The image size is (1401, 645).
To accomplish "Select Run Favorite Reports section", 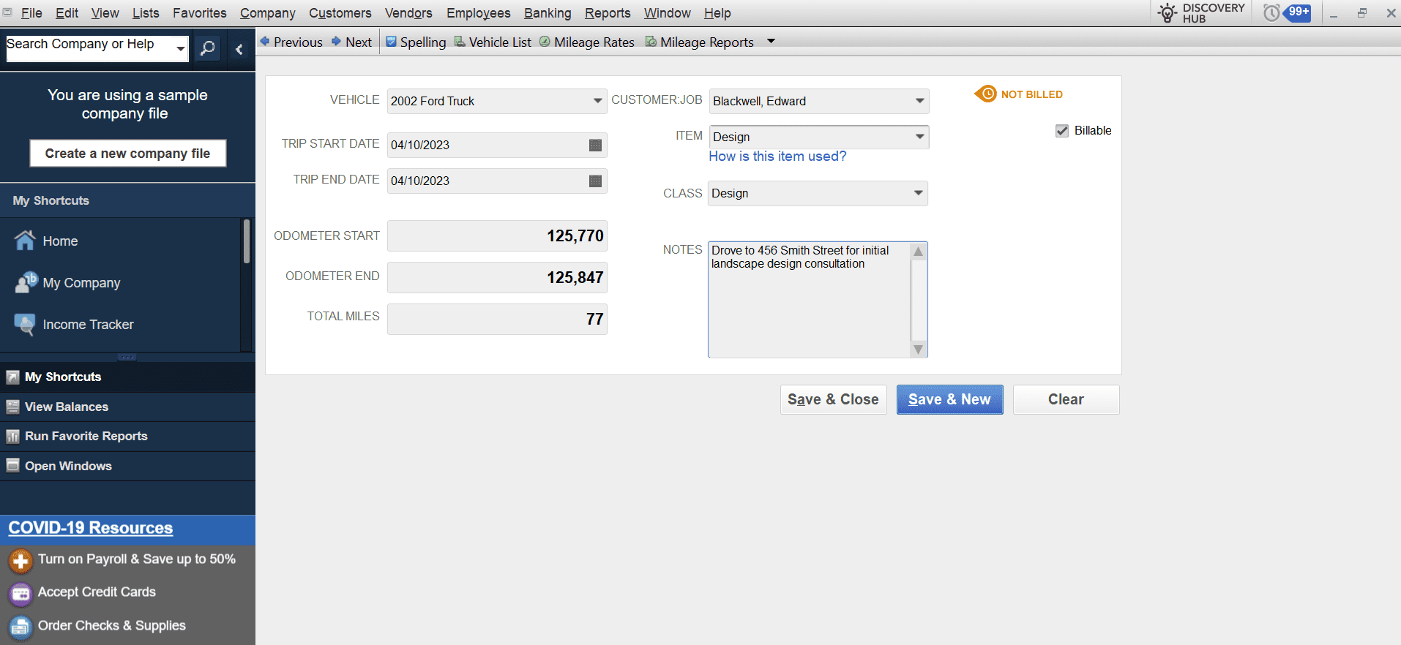I will point(127,436).
